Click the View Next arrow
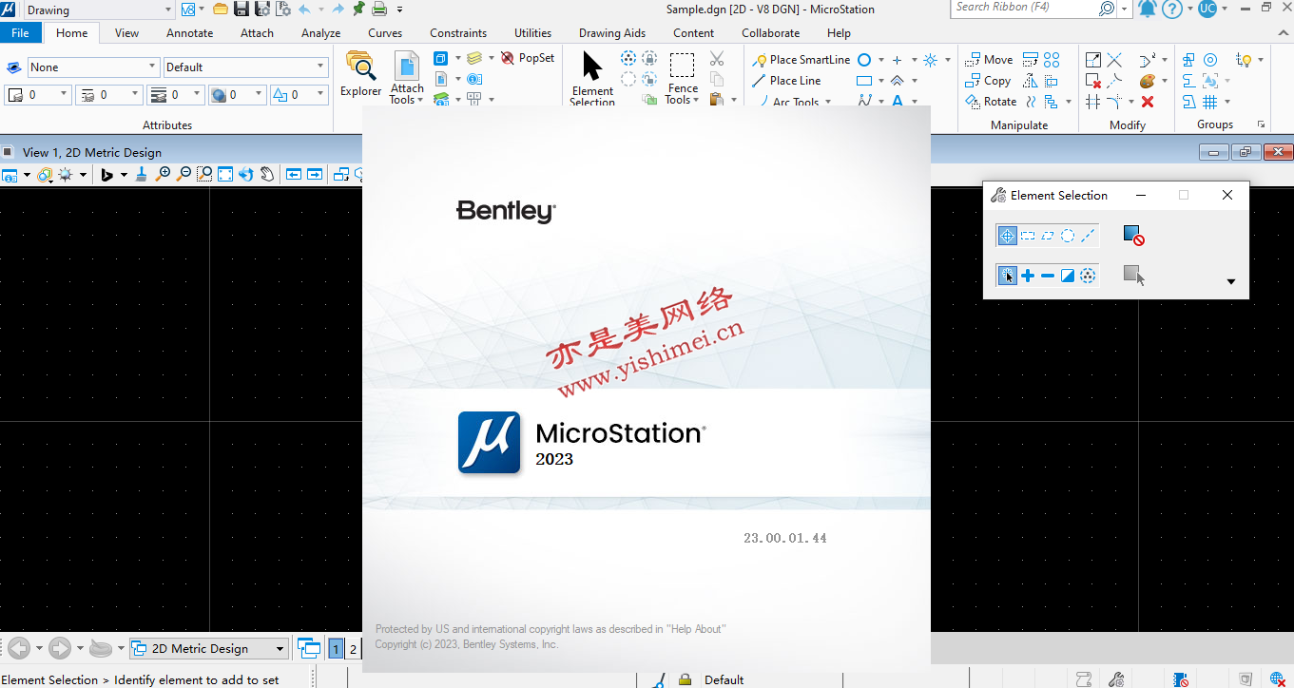The image size is (1294, 688). pos(314,174)
